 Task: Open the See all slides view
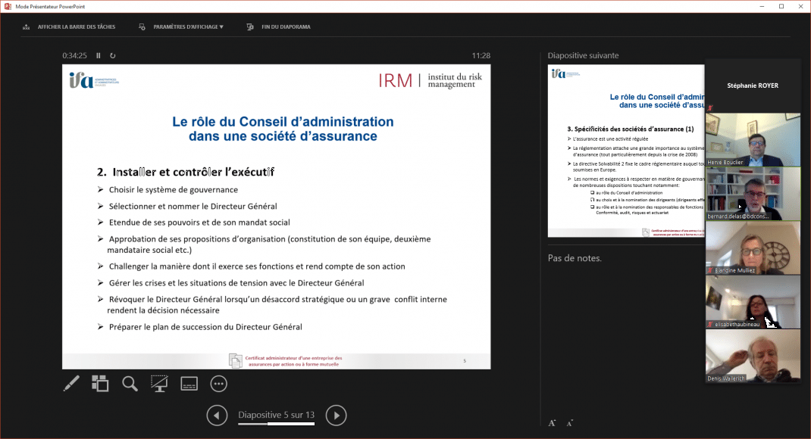pyautogui.click(x=99, y=383)
